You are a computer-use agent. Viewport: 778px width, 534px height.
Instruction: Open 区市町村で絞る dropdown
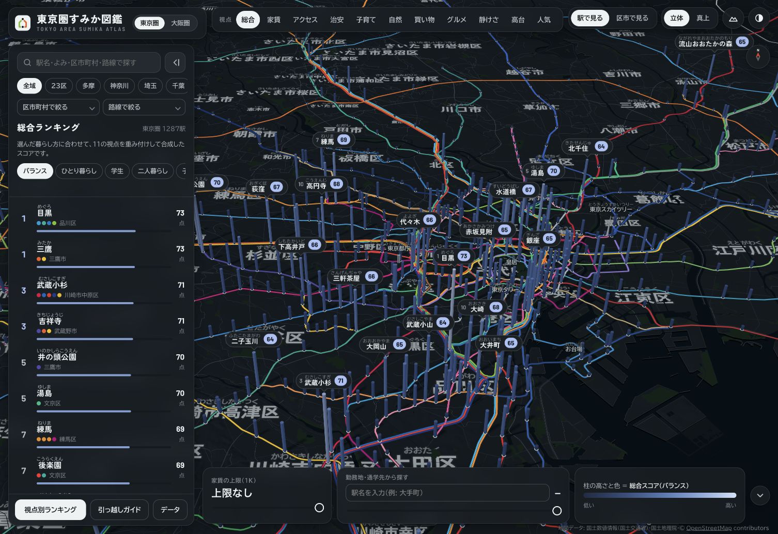[x=58, y=107]
